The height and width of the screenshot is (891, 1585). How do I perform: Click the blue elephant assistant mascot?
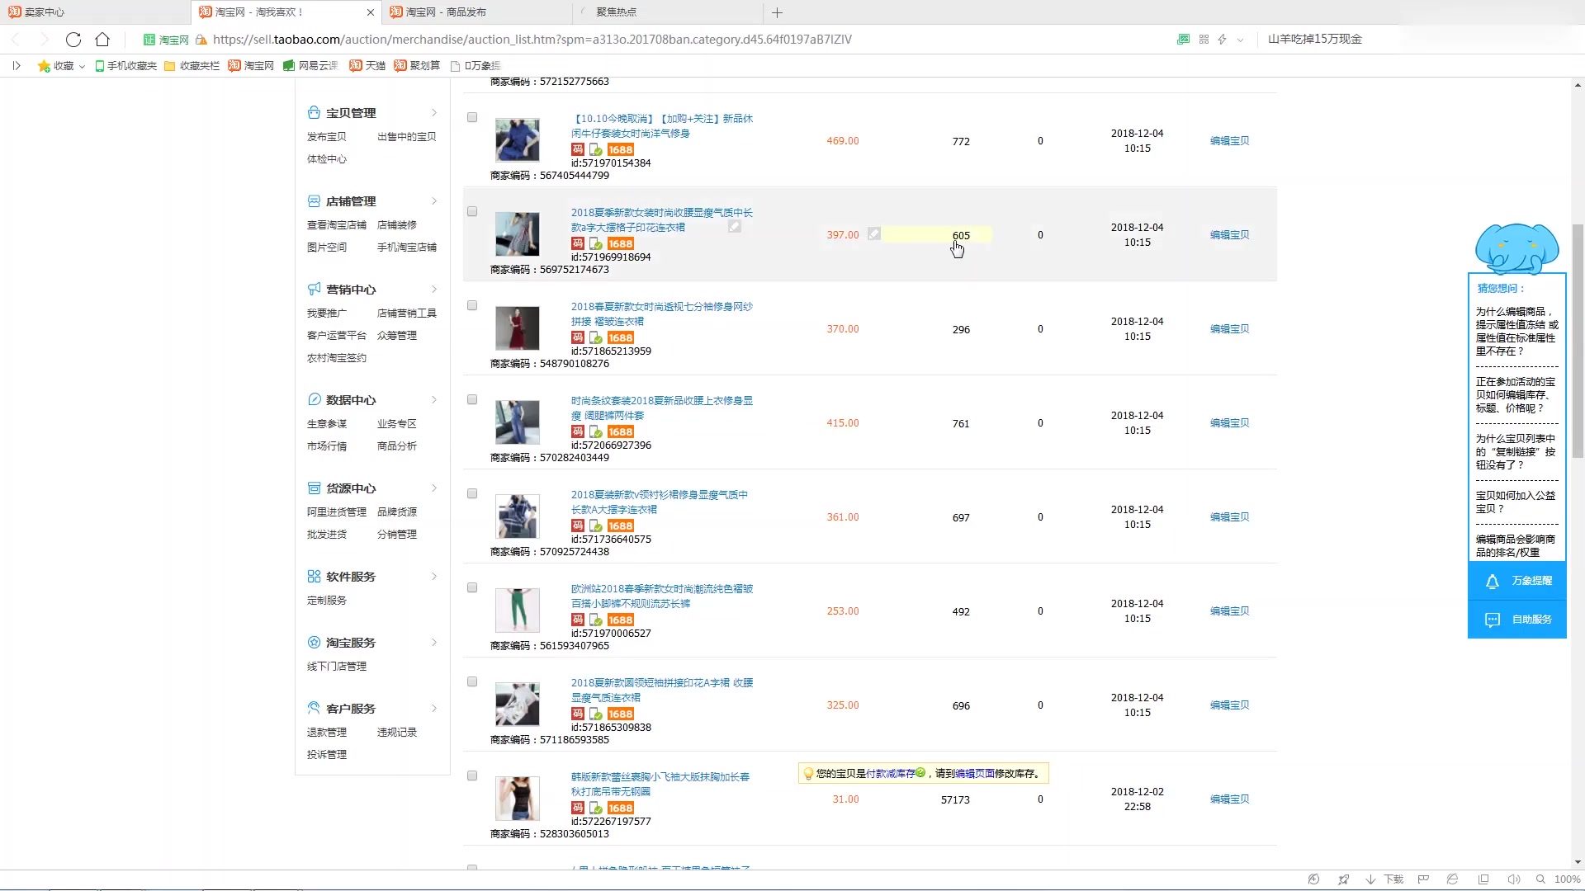pos(1516,248)
